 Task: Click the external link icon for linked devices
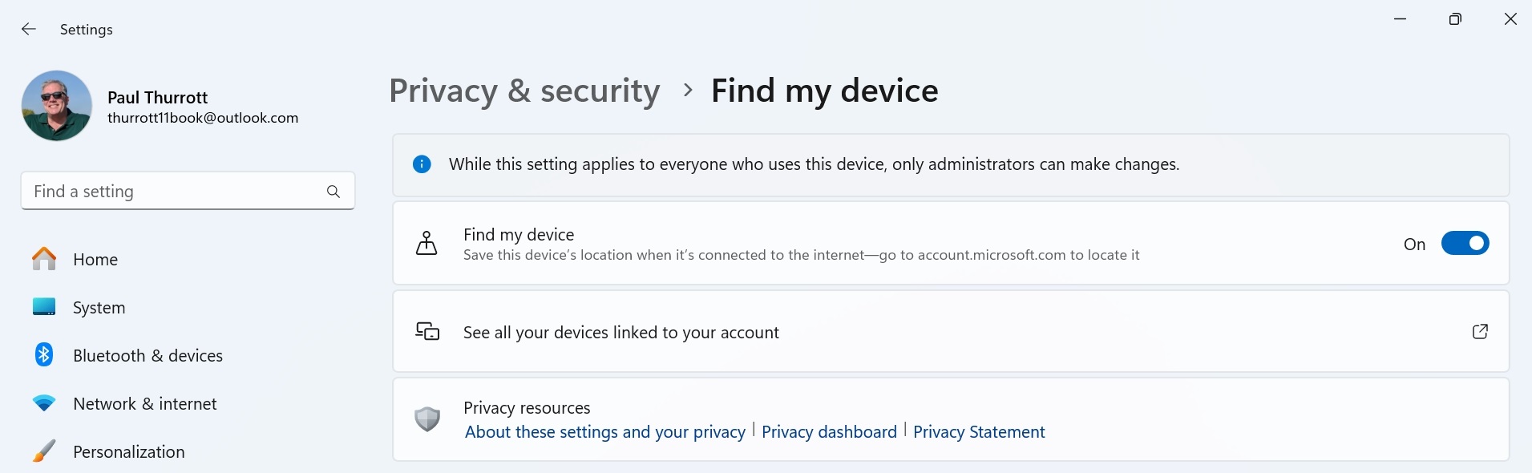[x=1480, y=332]
